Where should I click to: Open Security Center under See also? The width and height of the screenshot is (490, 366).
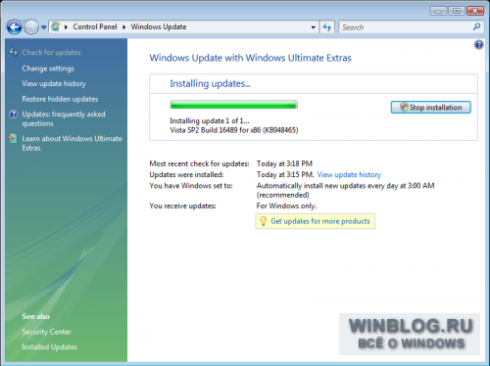click(x=46, y=332)
